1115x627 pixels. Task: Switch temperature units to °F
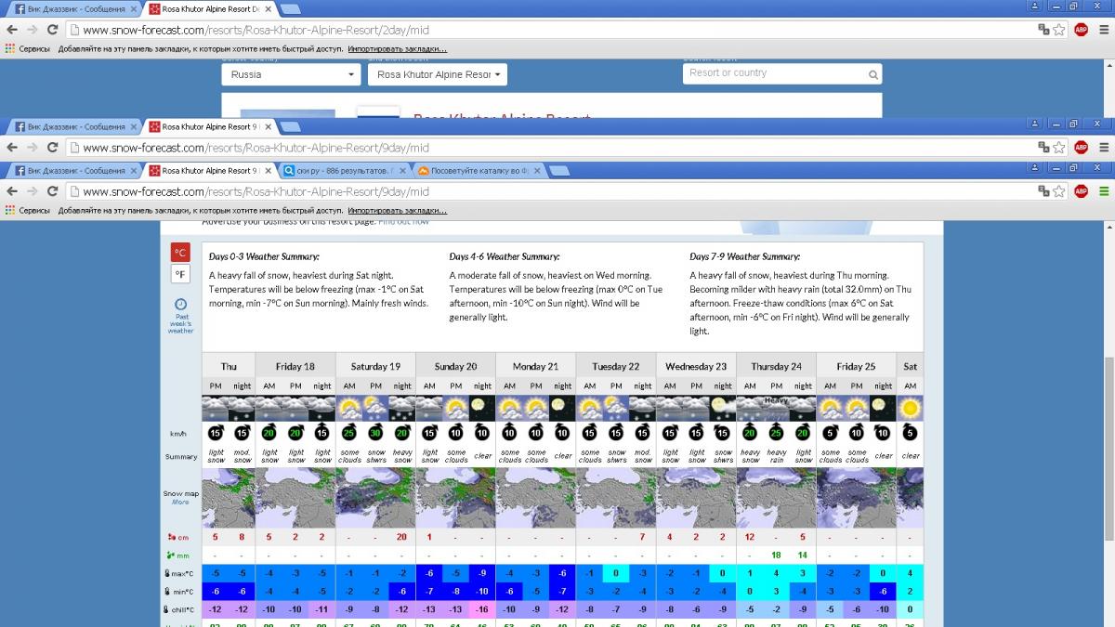coord(180,274)
